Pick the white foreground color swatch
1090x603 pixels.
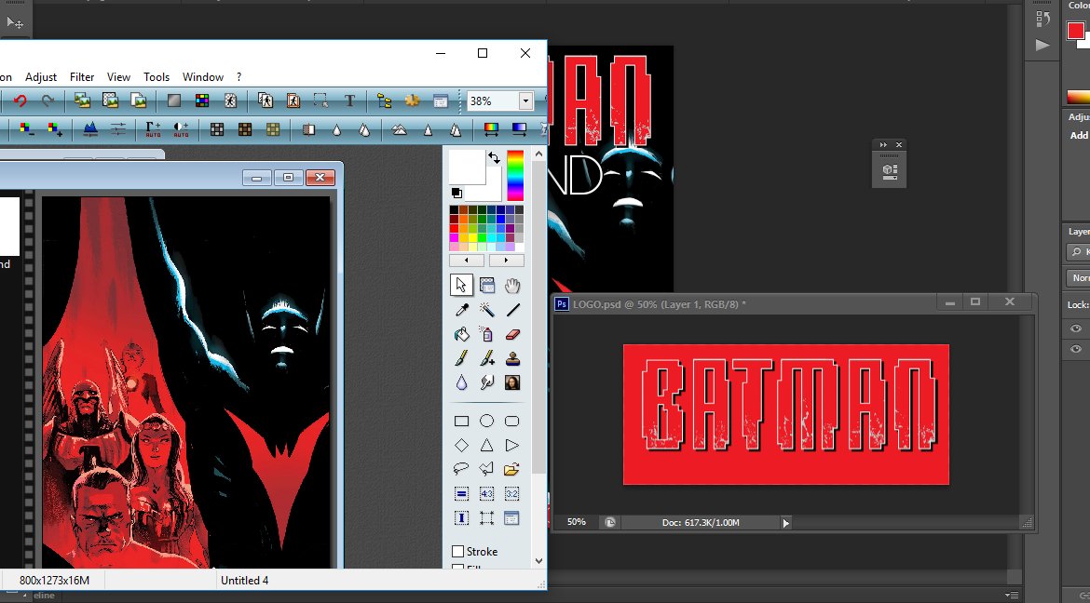pyautogui.click(x=467, y=167)
